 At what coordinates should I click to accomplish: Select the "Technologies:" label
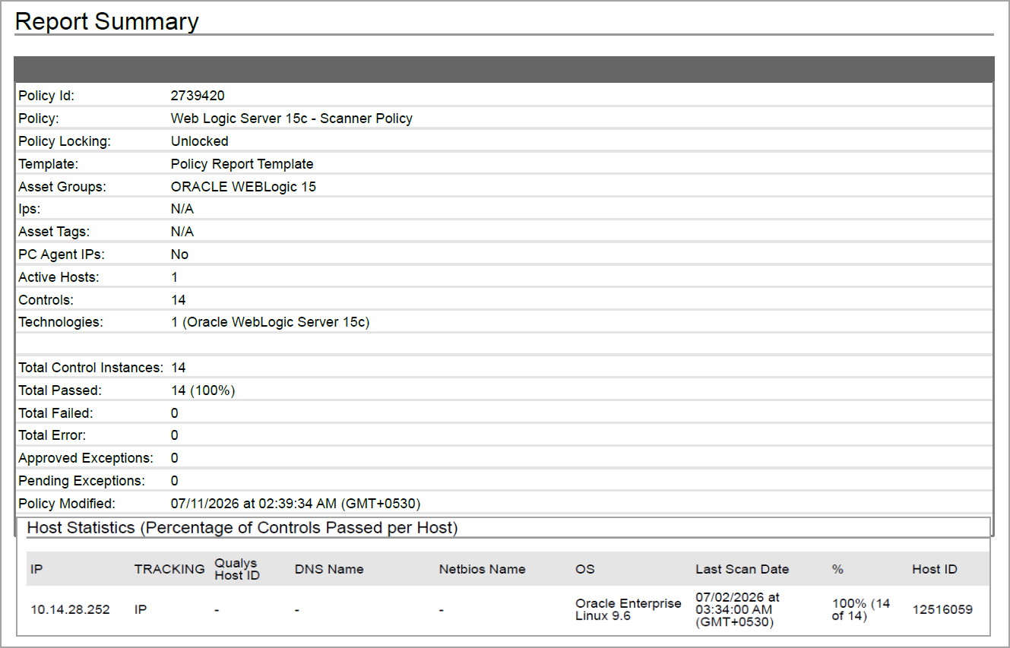coord(61,322)
